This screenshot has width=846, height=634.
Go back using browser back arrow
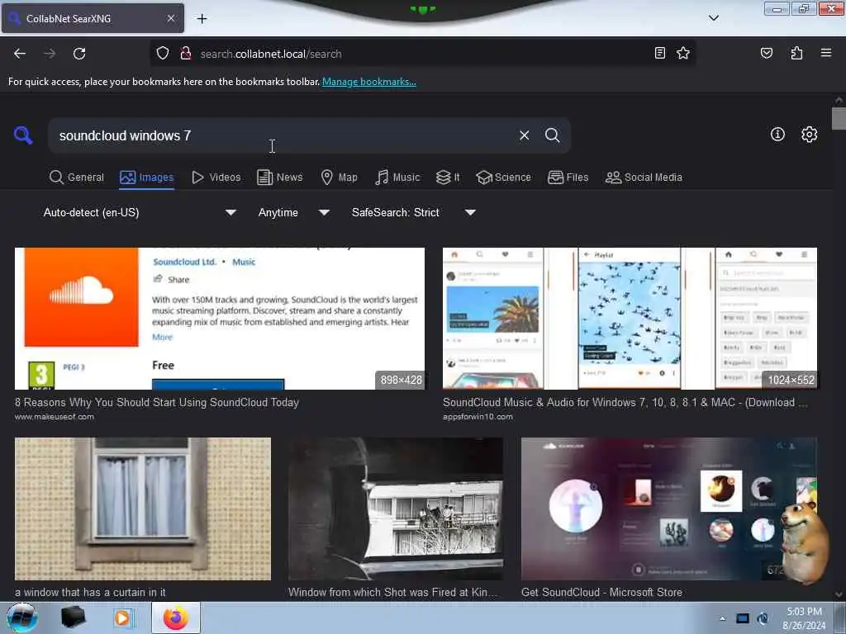pos(20,54)
